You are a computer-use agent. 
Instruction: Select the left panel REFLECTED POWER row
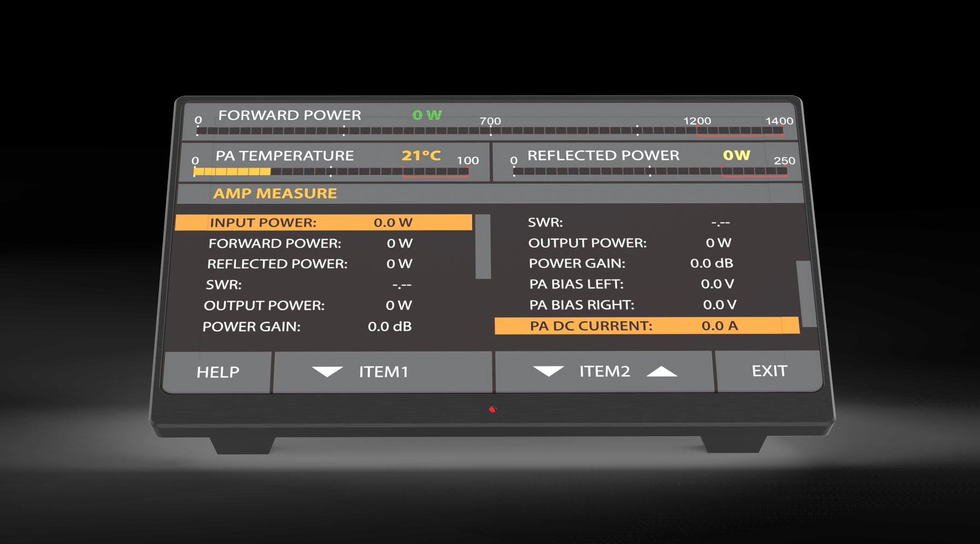click(309, 264)
